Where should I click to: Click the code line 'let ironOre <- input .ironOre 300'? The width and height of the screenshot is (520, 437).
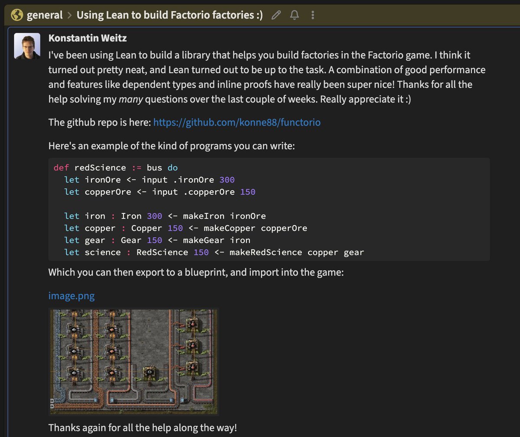(149, 180)
